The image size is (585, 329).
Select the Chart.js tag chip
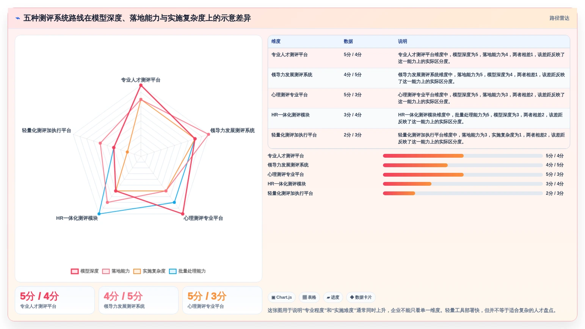pos(282,298)
